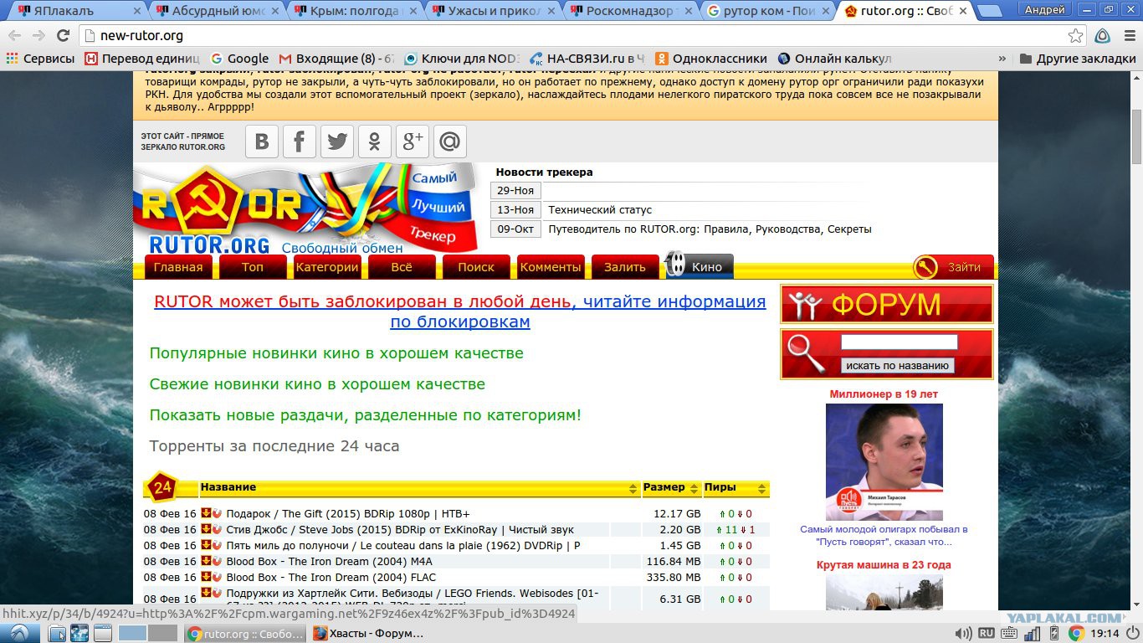Open blocking information link about RUTOR

pyautogui.click(x=459, y=311)
